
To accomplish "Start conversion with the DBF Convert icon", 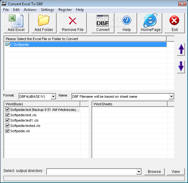I will point(102,20).
